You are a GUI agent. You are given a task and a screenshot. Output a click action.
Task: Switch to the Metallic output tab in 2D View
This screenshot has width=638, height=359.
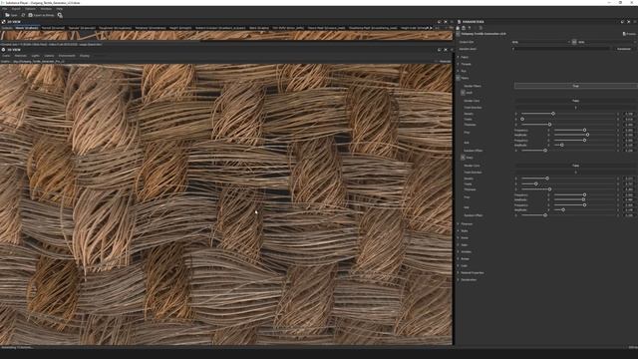tap(151, 28)
